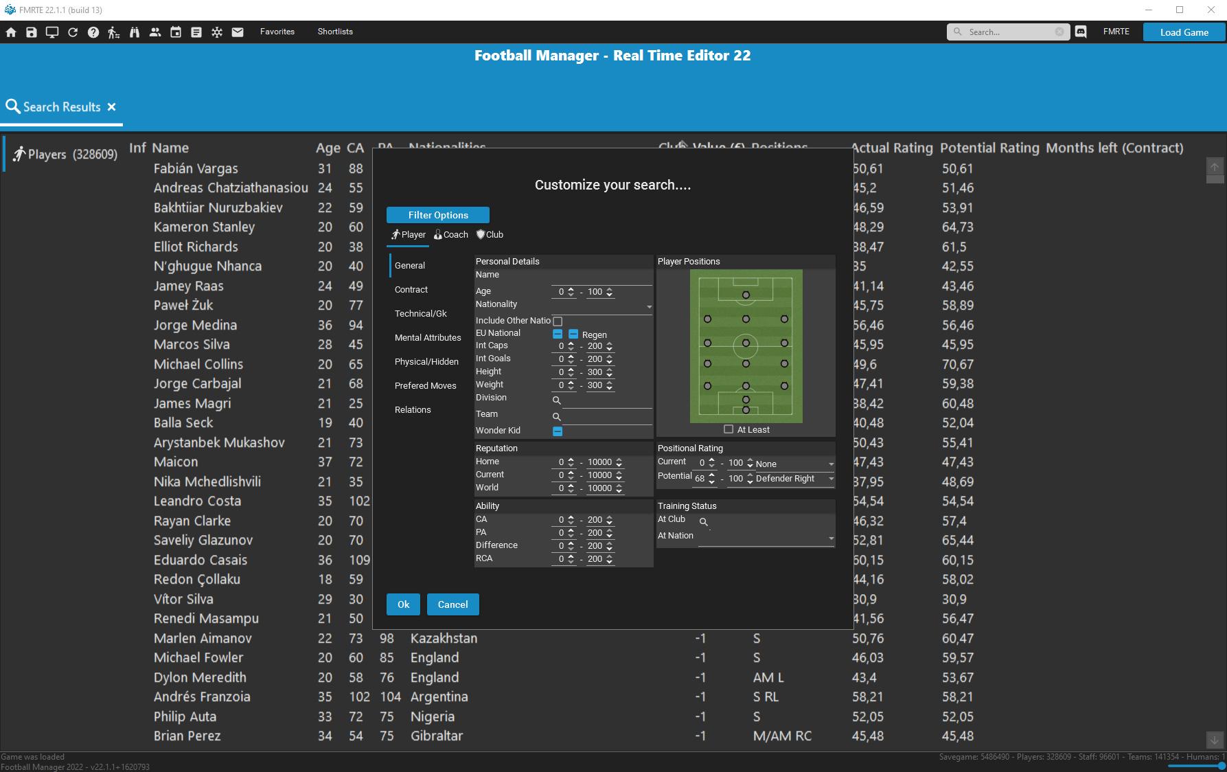Click the Discord icon near FMRTE
This screenshot has width=1227, height=772.
coord(1081,32)
